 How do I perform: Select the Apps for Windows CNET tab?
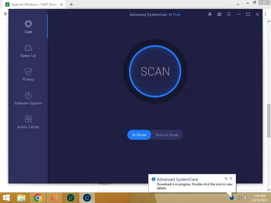click(34, 4)
